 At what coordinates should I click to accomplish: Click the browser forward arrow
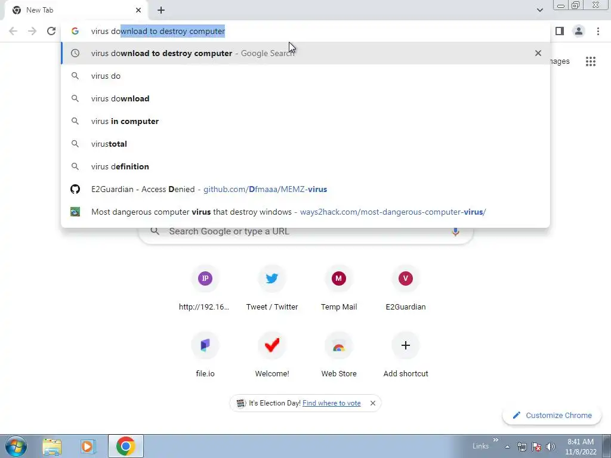tap(32, 31)
